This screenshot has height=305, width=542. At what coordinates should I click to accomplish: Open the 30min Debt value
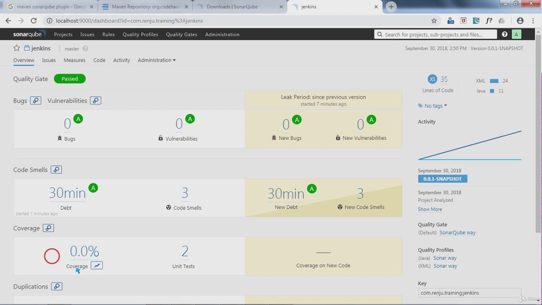point(67,193)
